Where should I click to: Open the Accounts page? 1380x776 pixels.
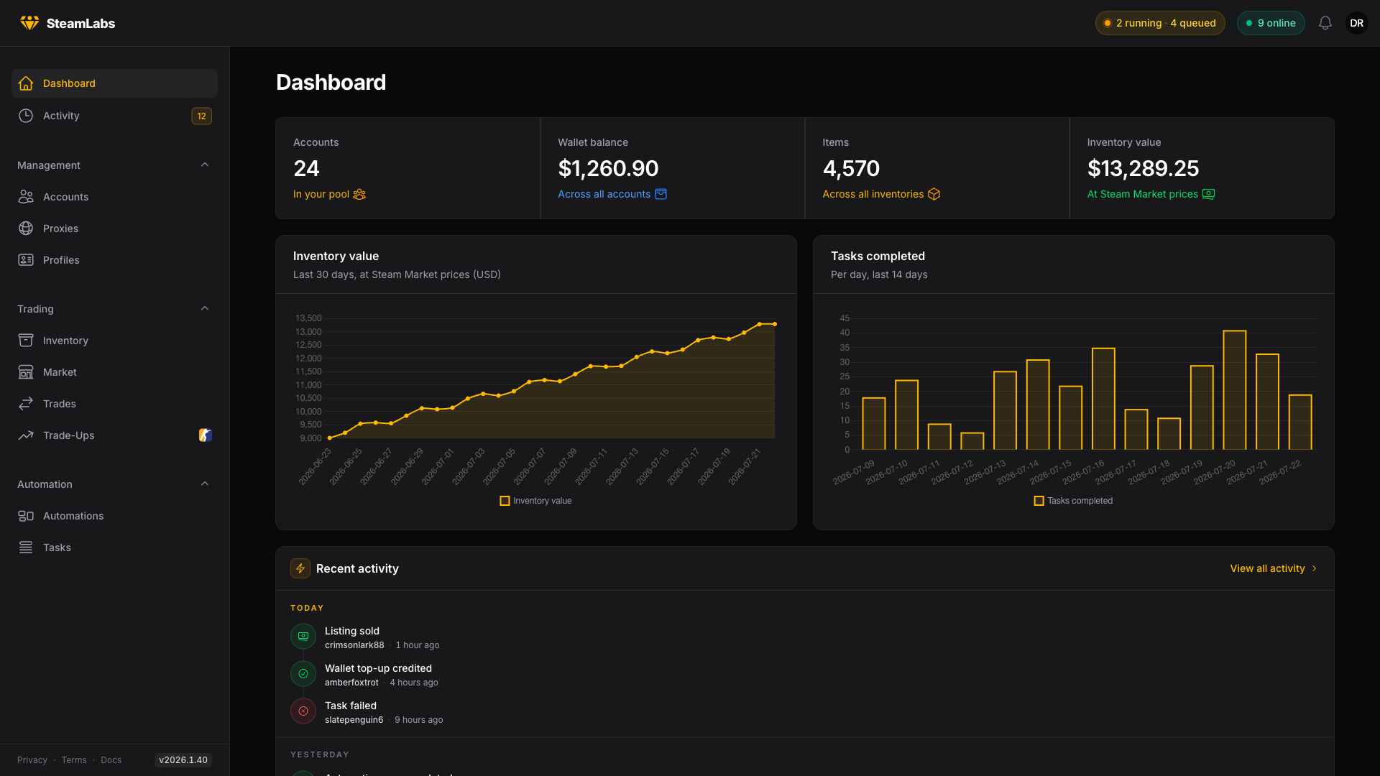pos(114,197)
